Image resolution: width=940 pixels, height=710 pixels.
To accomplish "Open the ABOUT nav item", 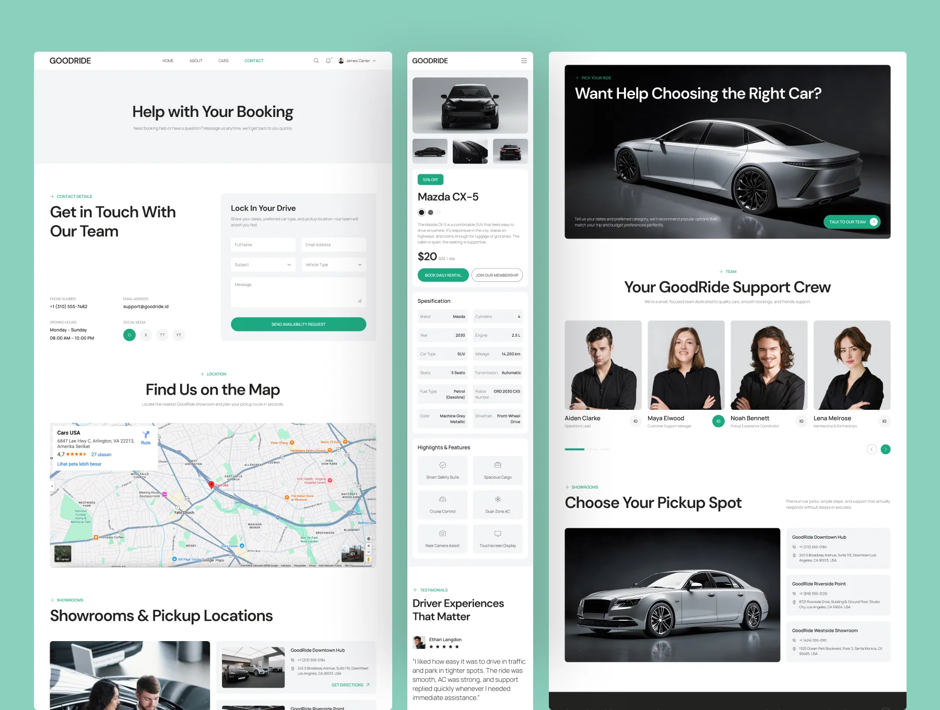I will [x=196, y=61].
